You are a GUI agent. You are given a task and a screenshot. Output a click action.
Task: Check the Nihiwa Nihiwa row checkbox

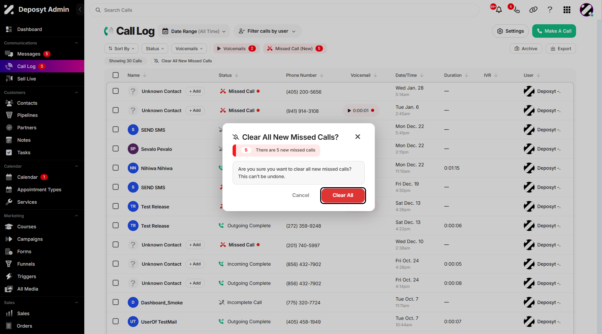(116, 168)
